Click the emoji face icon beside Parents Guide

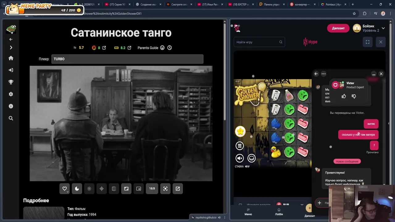click(x=162, y=48)
